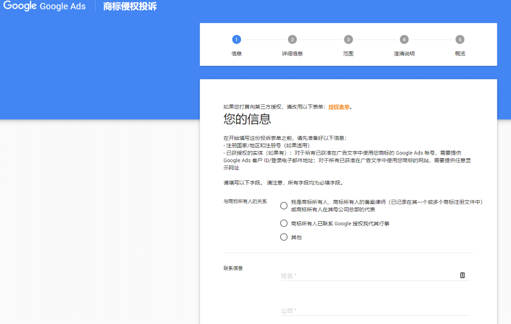Click the 联系信息 section label

233,268
